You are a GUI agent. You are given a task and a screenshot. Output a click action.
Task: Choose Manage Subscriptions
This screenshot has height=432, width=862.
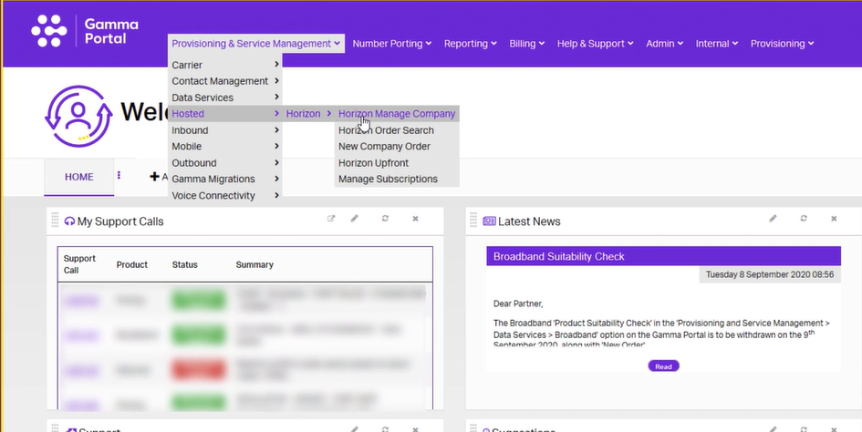397,179
